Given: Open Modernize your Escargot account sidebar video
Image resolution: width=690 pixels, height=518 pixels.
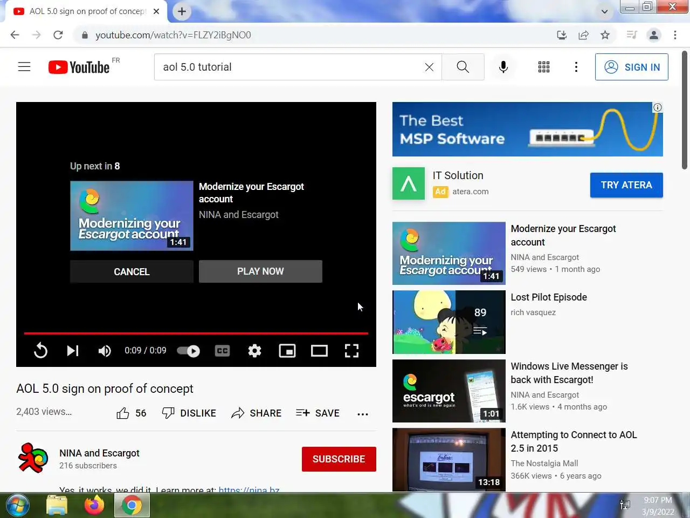Looking at the screenshot, I should [x=563, y=235].
